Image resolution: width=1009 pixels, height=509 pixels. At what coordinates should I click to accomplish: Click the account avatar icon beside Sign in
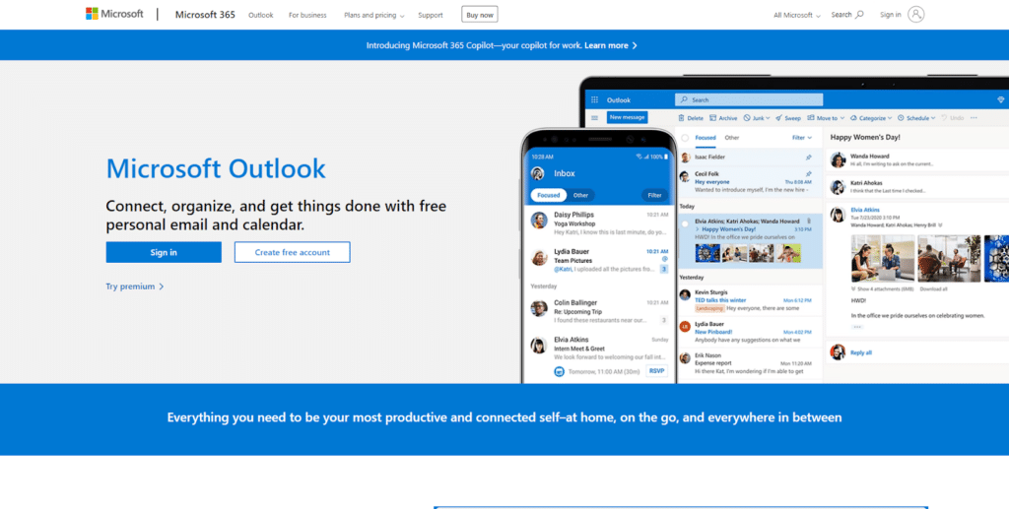[916, 15]
